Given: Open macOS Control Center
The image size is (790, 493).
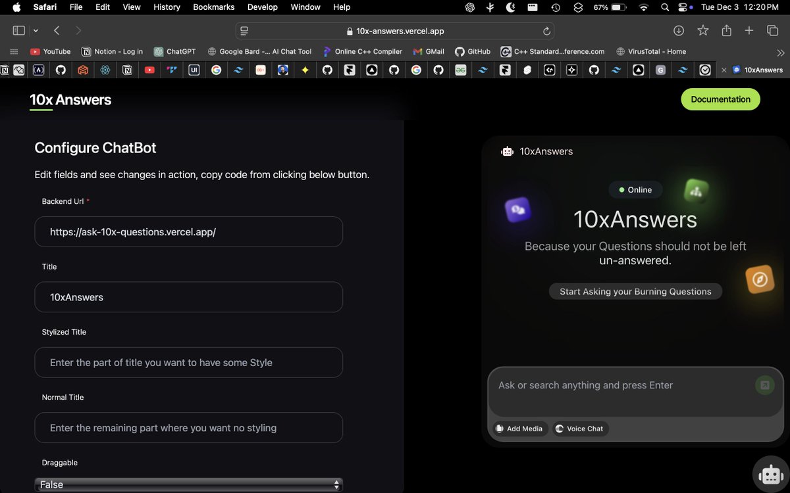Looking at the screenshot, I should (683, 7).
